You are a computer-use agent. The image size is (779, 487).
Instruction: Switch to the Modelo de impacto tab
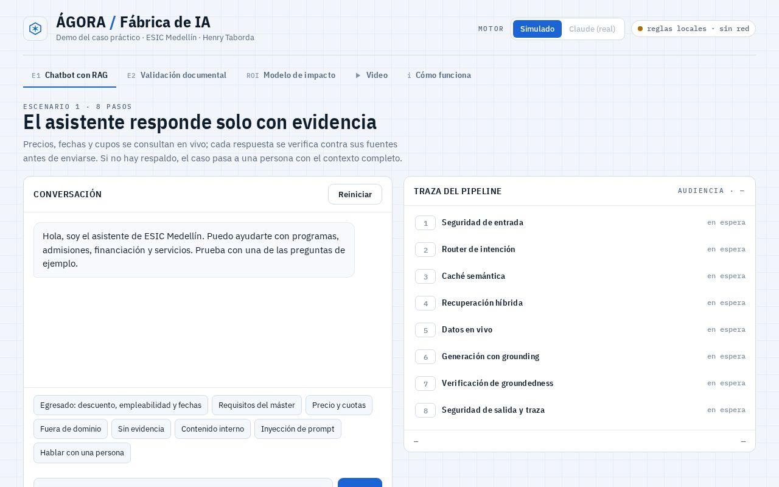click(291, 75)
